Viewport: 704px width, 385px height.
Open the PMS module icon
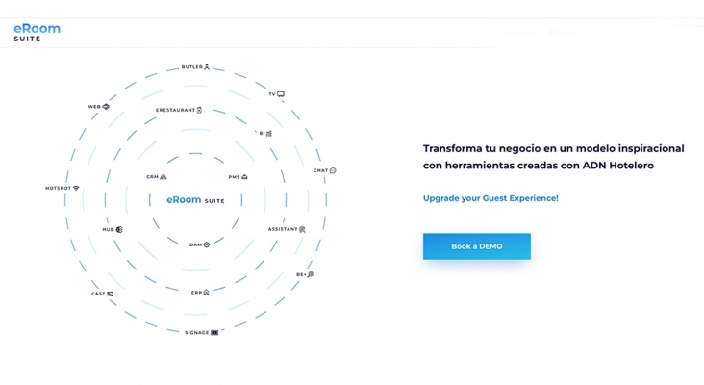[x=244, y=177]
